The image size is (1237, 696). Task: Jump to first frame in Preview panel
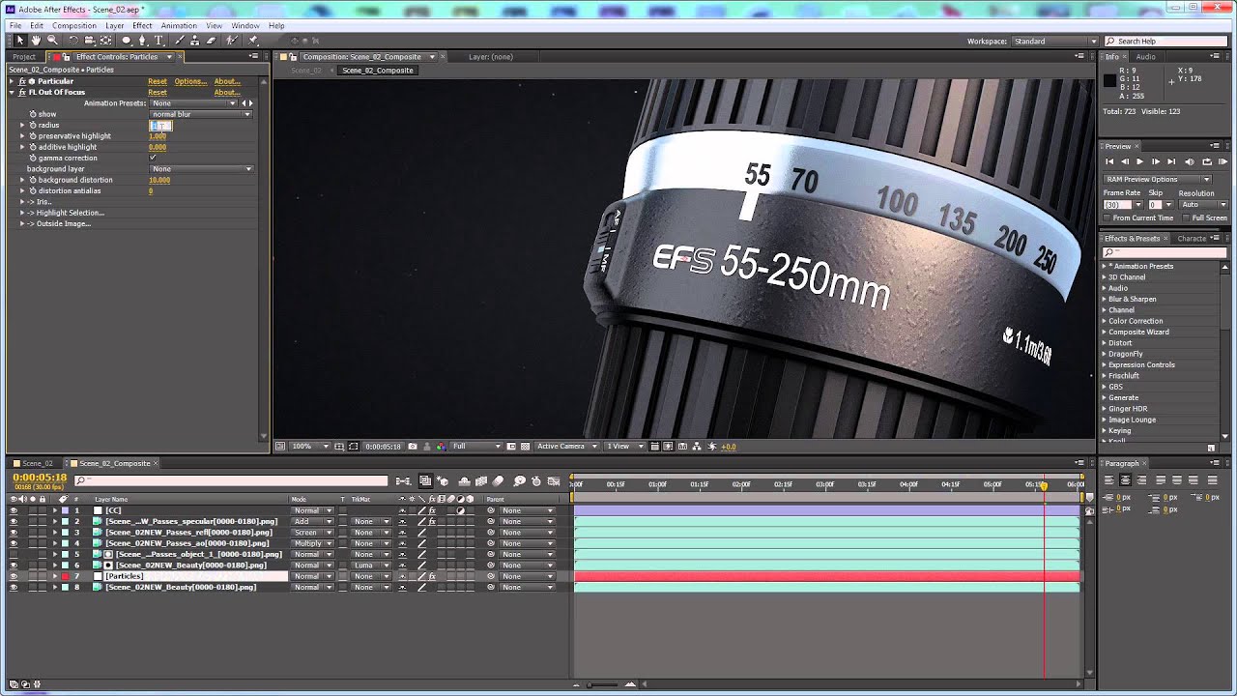(x=1109, y=161)
